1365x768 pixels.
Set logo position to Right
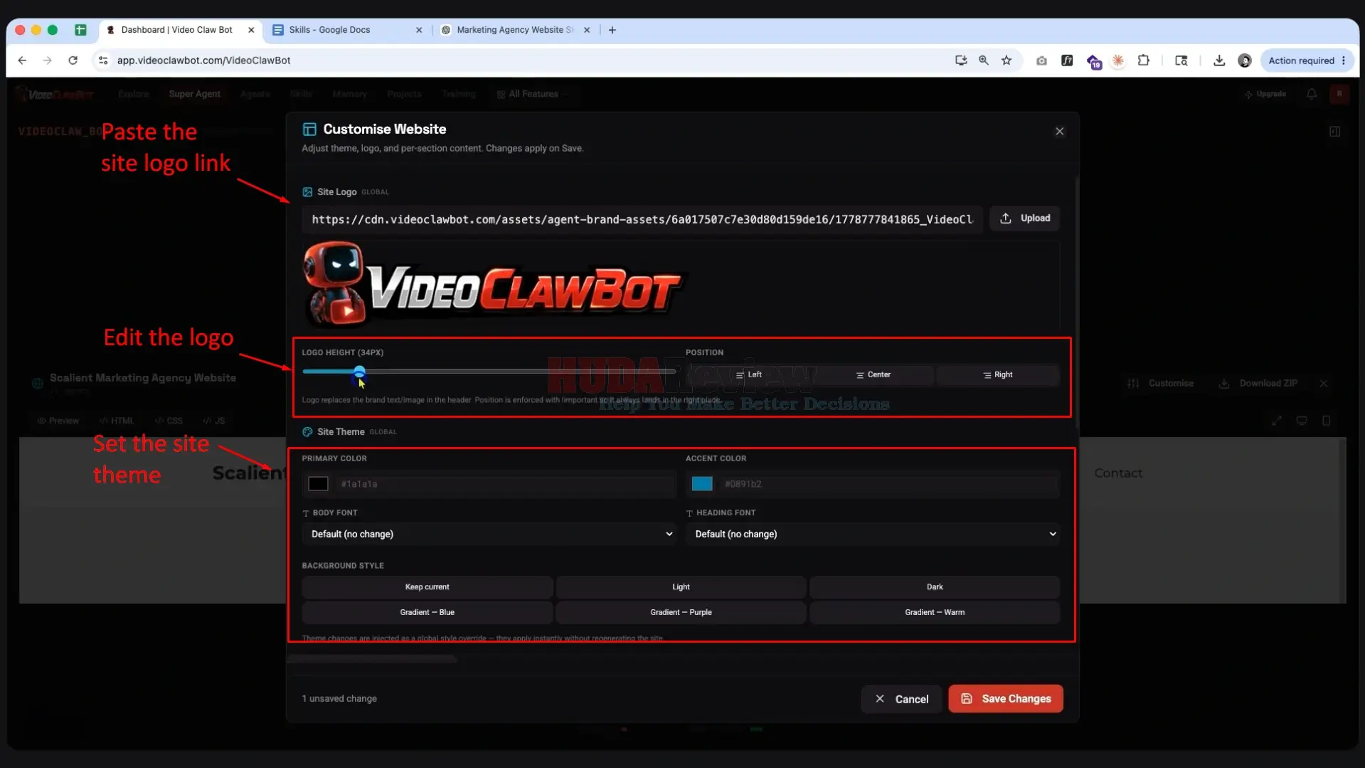pos(997,375)
